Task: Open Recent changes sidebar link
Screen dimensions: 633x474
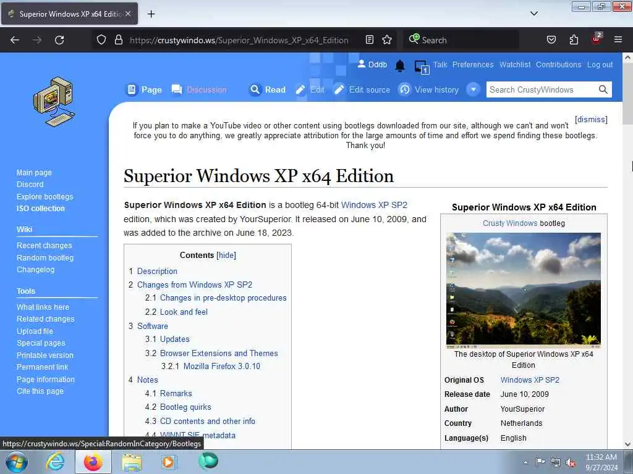Action: [x=44, y=246]
